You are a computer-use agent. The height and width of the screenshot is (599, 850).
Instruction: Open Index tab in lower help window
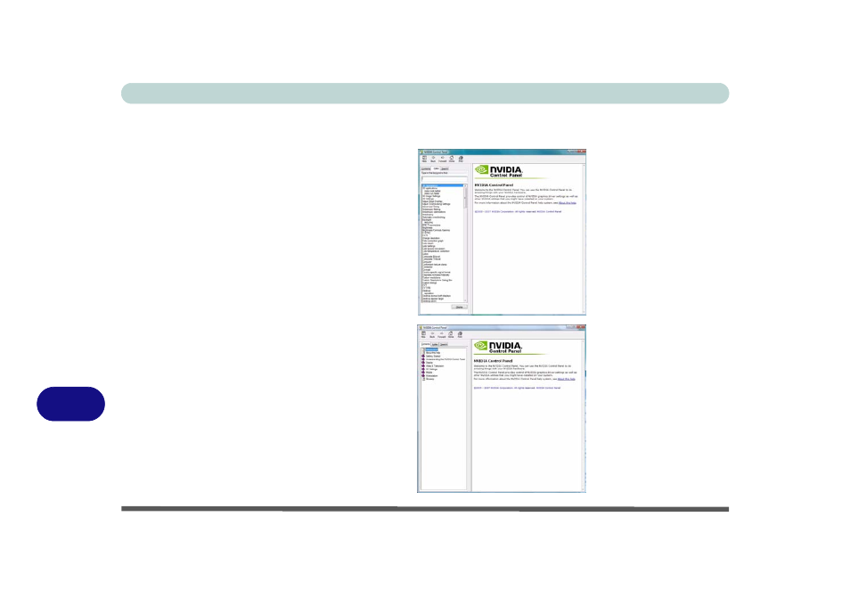(x=435, y=344)
